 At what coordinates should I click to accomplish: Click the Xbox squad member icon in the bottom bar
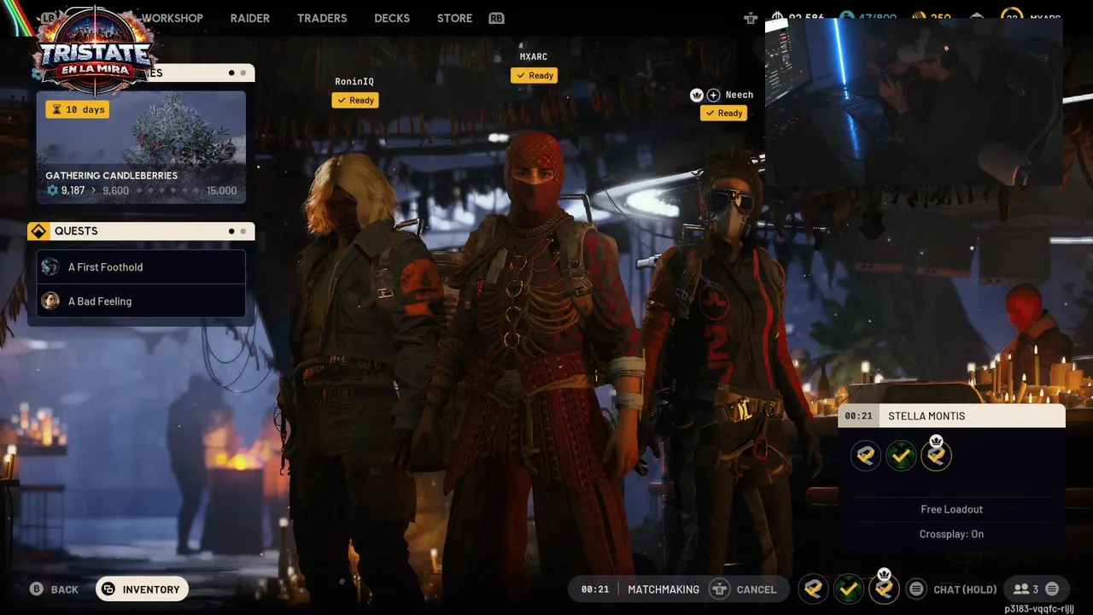click(x=848, y=589)
